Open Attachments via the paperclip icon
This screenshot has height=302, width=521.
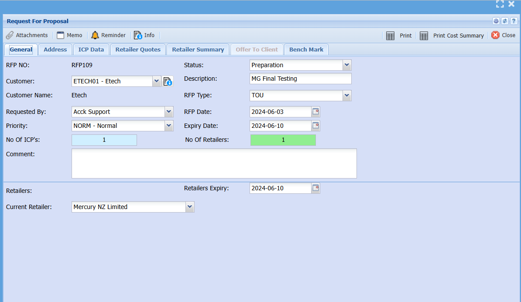pyautogui.click(x=10, y=35)
